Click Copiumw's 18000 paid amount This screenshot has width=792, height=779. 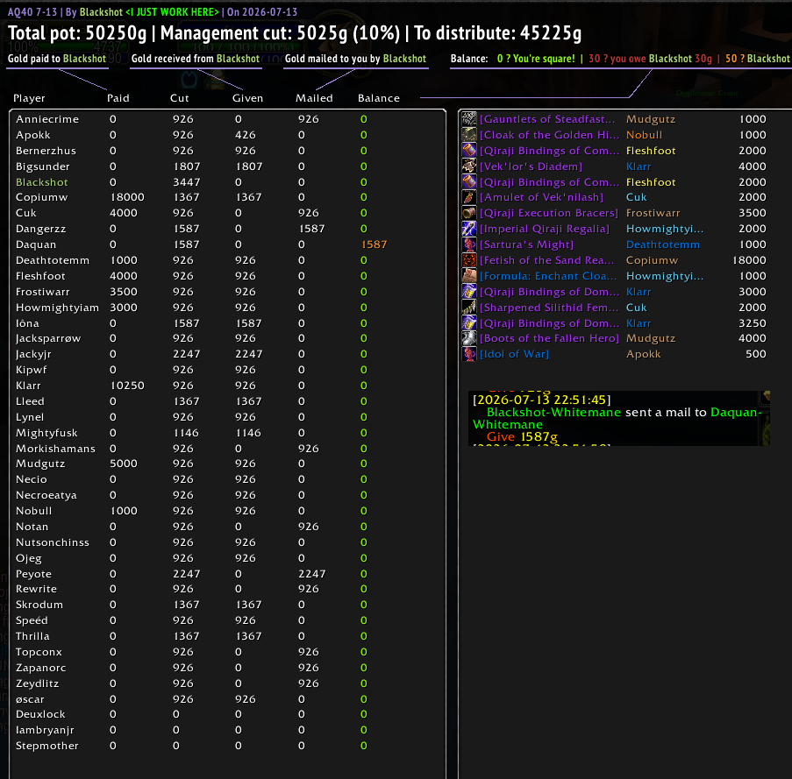pyautogui.click(x=127, y=197)
